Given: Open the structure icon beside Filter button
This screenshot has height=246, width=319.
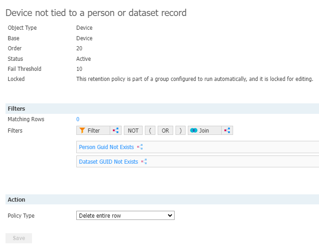Looking at the screenshot, I should [116, 130].
